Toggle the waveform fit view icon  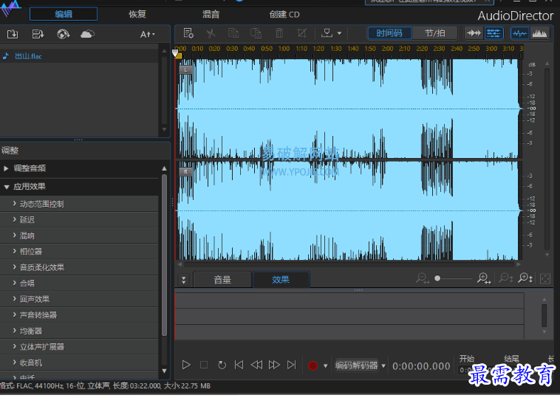[x=474, y=33]
